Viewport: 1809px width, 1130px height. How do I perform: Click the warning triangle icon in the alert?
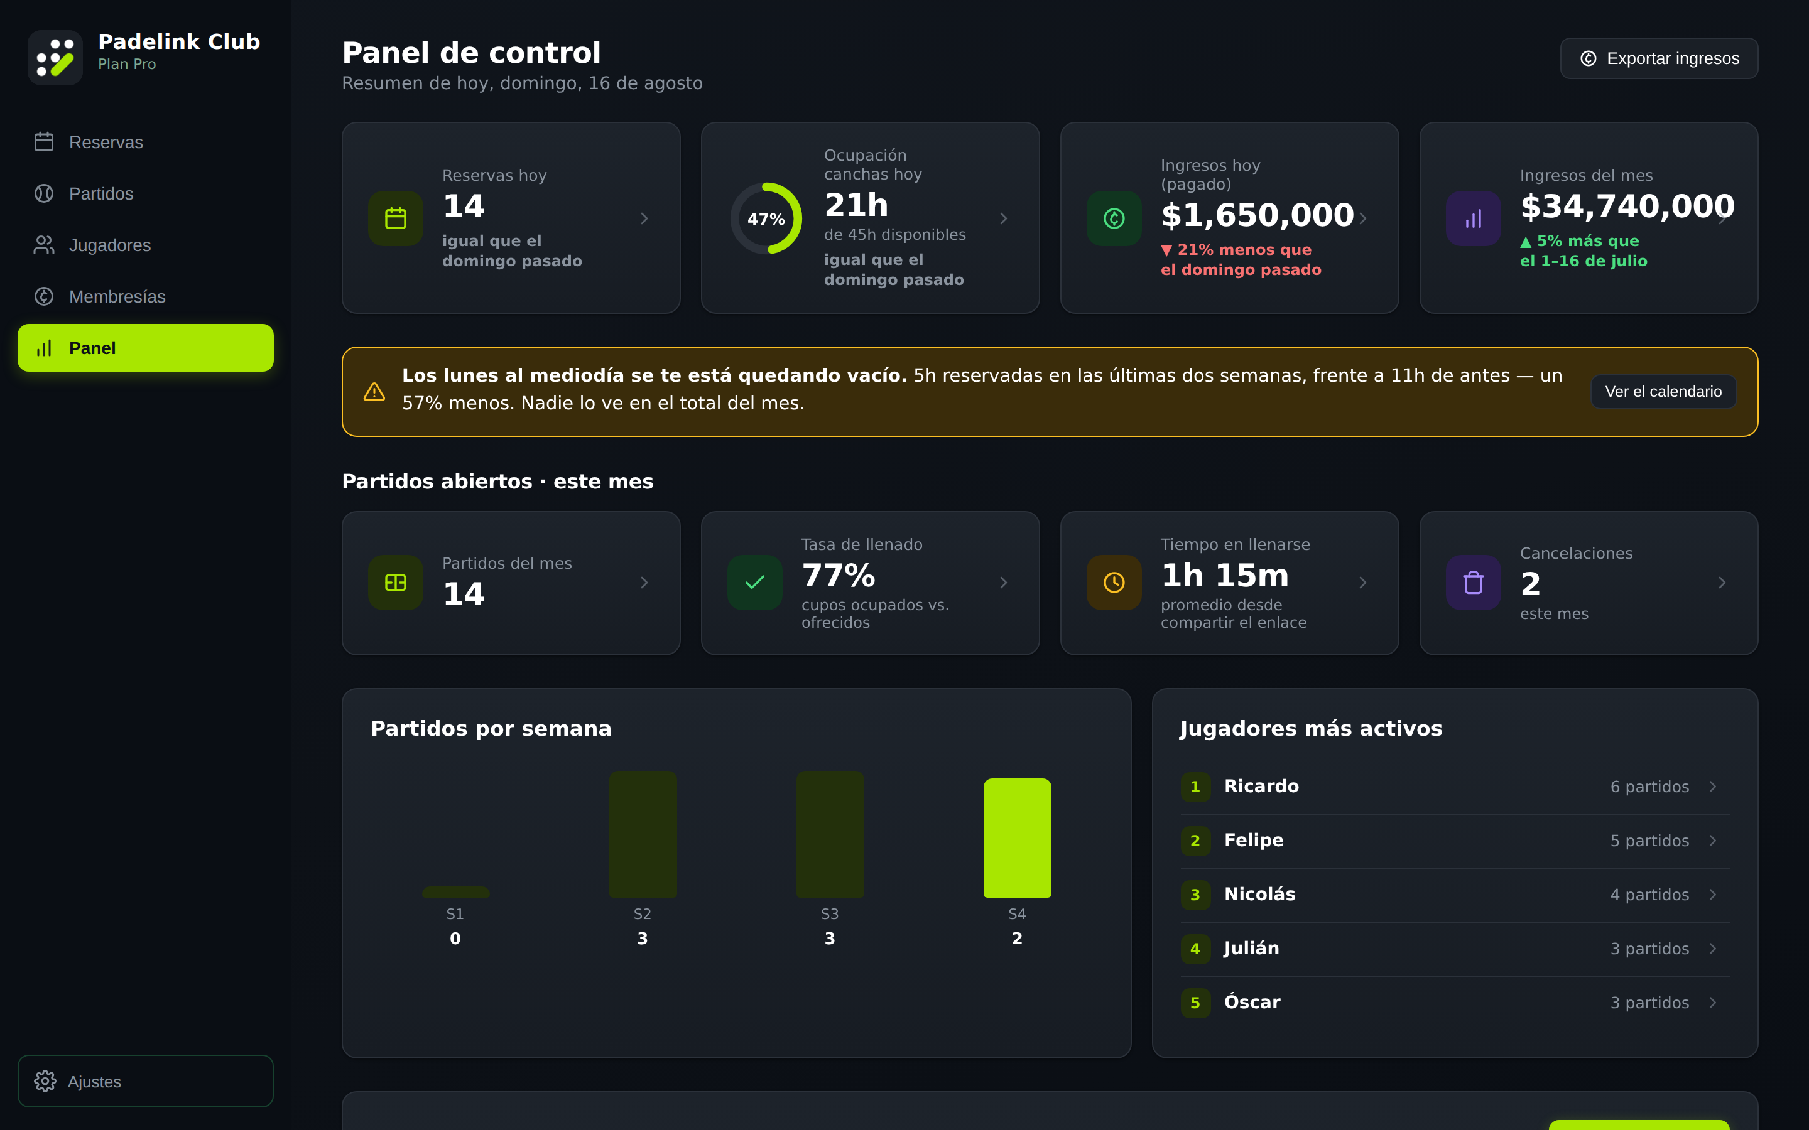(x=374, y=392)
